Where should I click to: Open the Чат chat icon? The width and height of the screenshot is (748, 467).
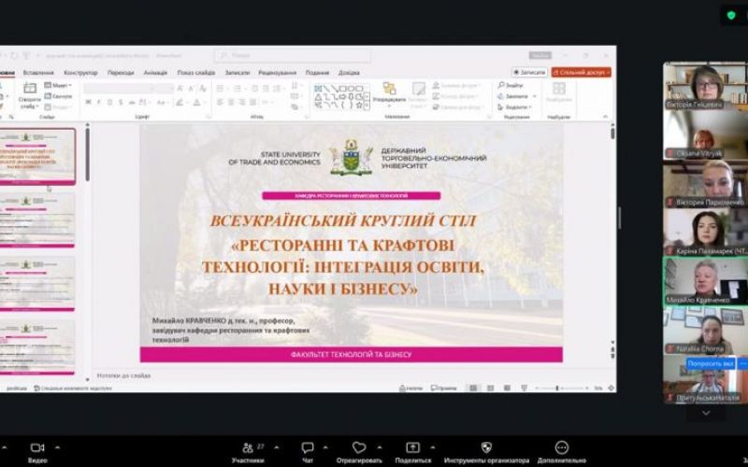[x=307, y=447]
